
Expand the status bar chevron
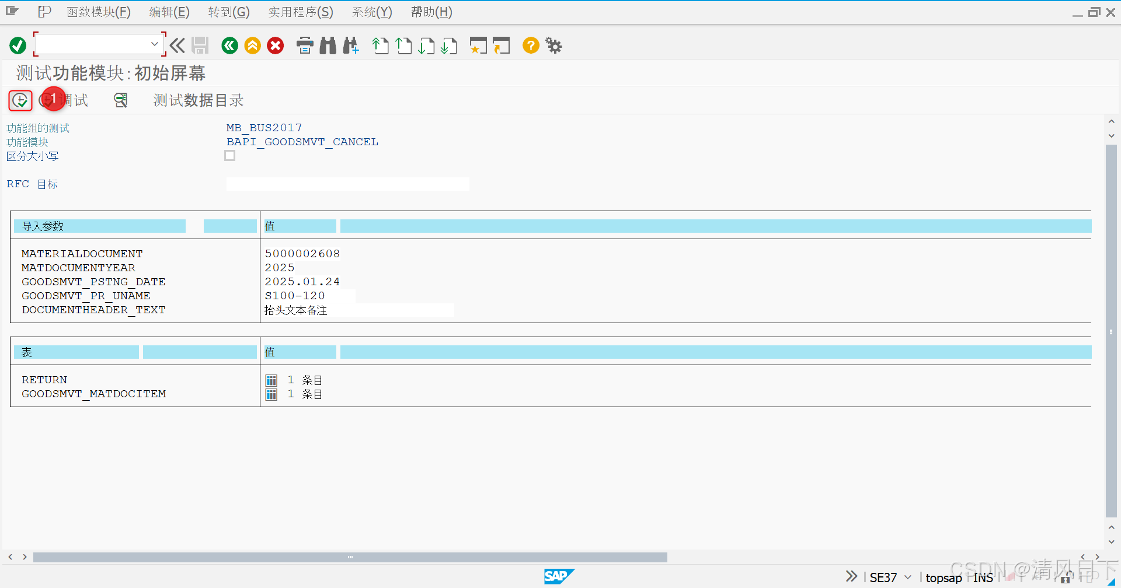(x=851, y=576)
